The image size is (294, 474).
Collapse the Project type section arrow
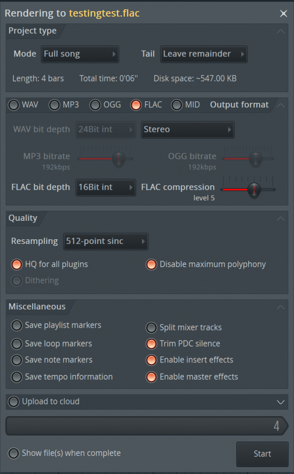point(280,31)
